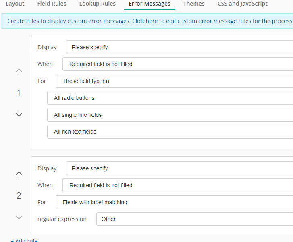
Task: Edit rule 1 Display message field
Action: click(x=180, y=47)
